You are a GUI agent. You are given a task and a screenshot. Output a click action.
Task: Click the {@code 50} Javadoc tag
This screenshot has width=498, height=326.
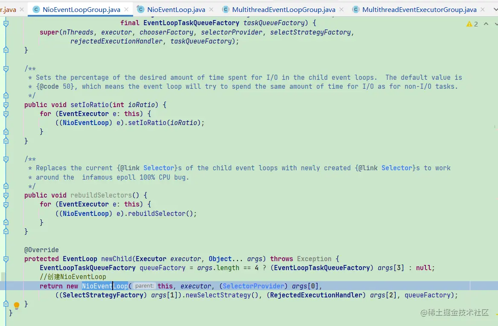click(x=55, y=86)
